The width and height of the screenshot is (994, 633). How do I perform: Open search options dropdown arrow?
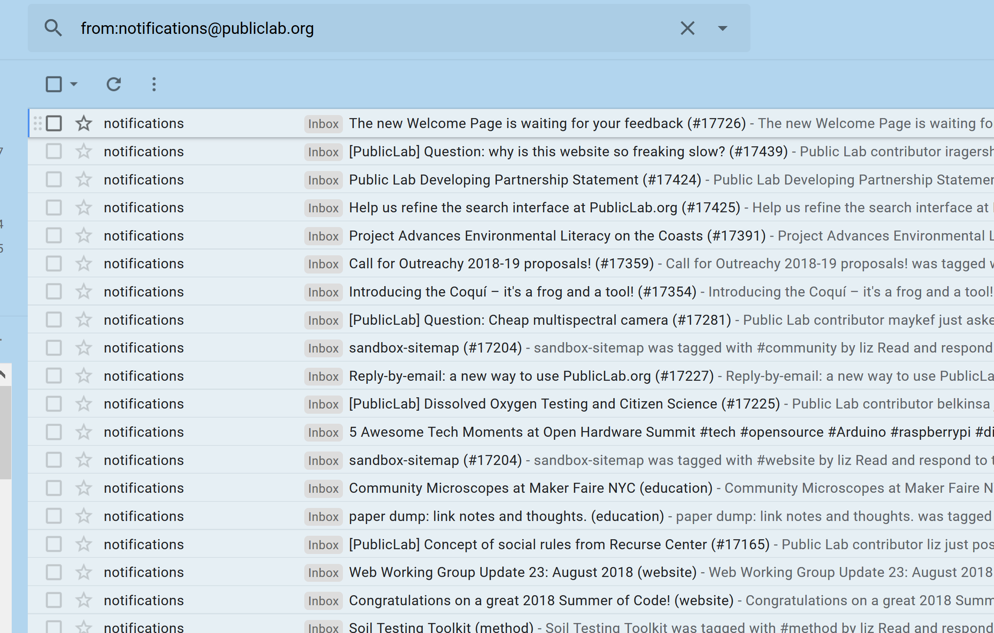(722, 28)
